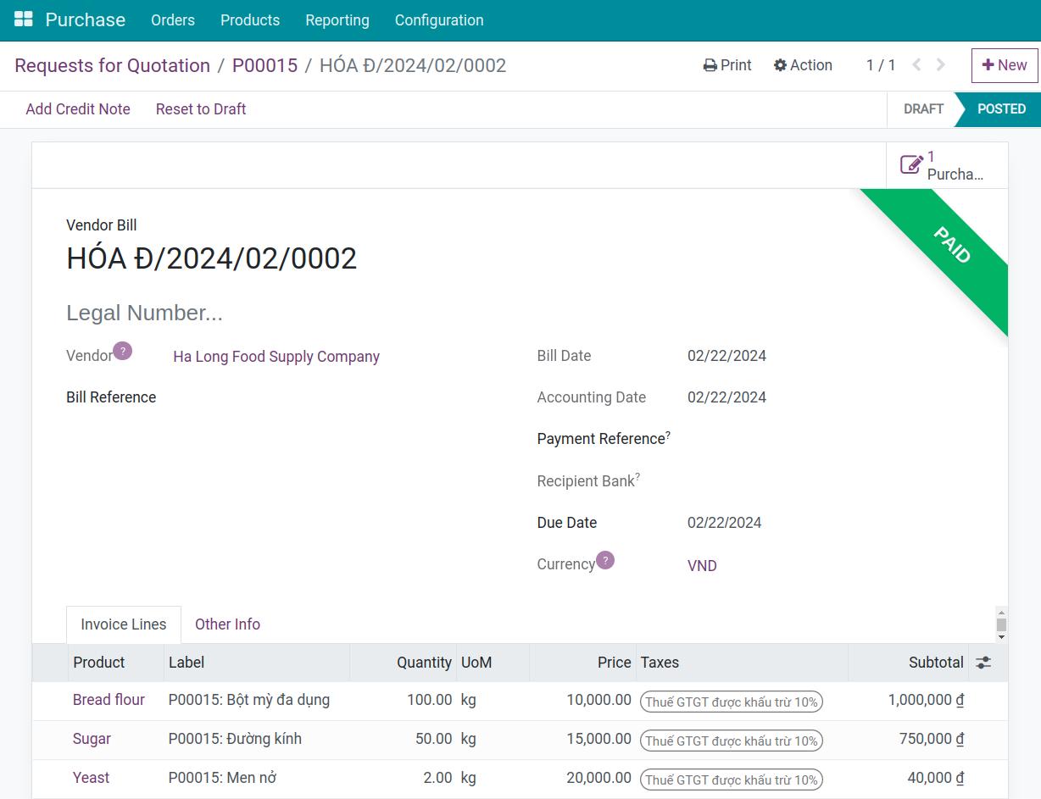Click Add Credit Note
1041x799 pixels.
tap(78, 109)
